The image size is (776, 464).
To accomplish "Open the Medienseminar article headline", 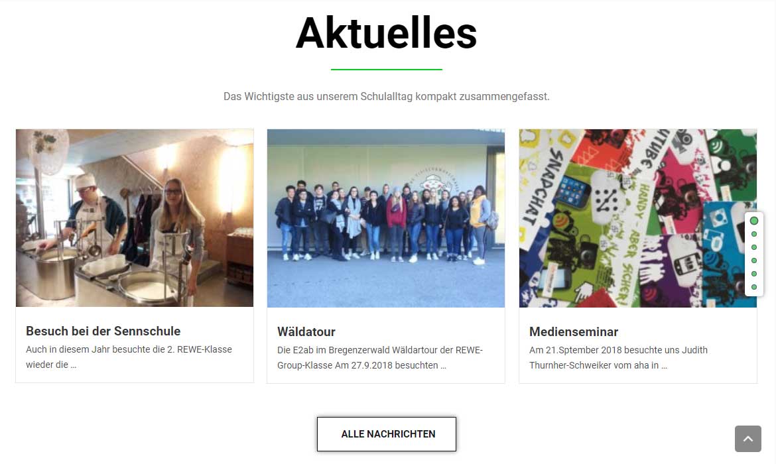I will pyautogui.click(x=574, y=331).
